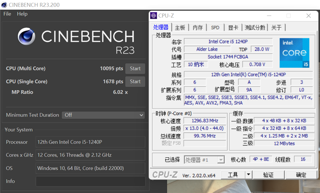The image size is (320, 193).
Task: Start the CPU Multi Core test
Action: coord(135,68)
